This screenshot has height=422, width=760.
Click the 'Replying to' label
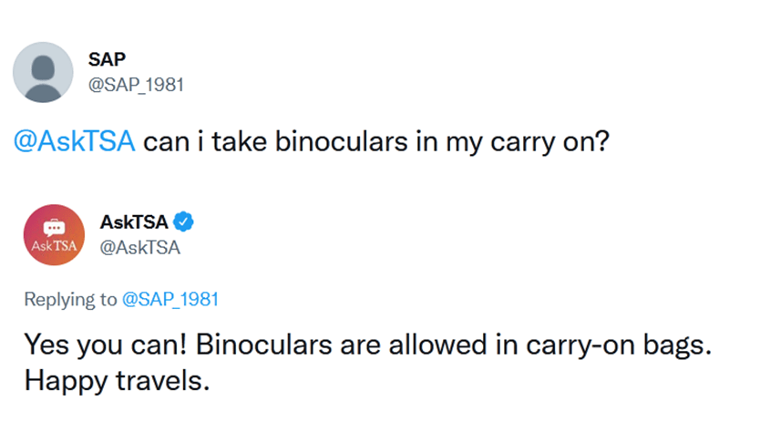pyautogui.click(x=71, y=299)
